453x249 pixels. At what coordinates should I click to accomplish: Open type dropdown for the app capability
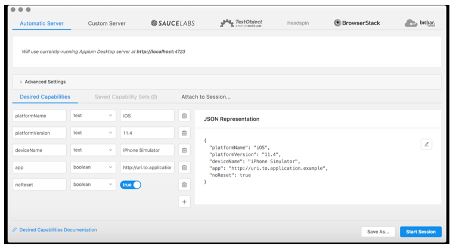tap(92, 167)
